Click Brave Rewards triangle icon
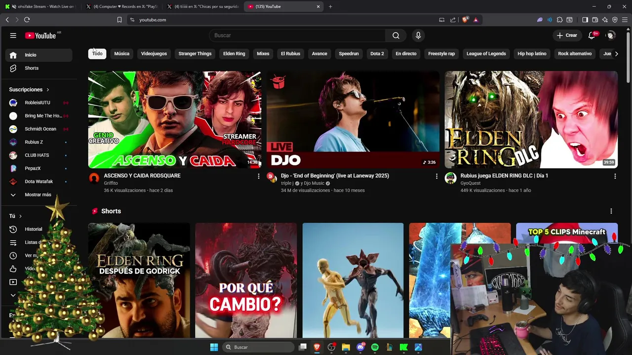632x355 pixels. coord(475,20)
